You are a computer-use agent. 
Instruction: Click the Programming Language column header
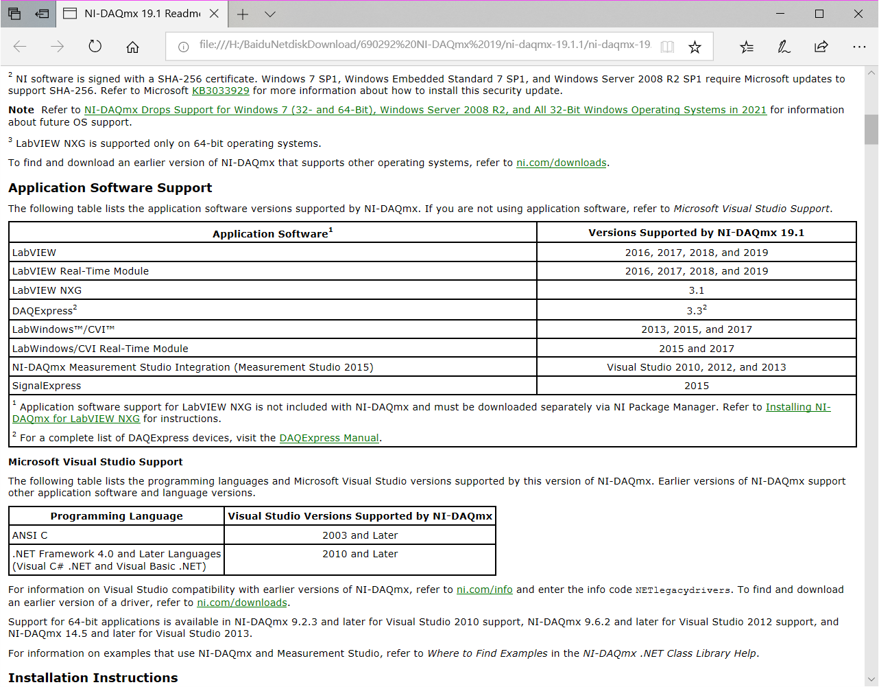[x=117, y=516]
